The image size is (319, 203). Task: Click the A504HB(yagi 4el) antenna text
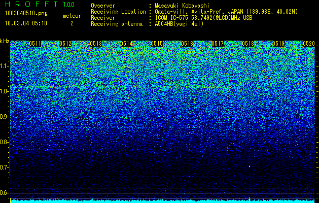click(179, 24)
